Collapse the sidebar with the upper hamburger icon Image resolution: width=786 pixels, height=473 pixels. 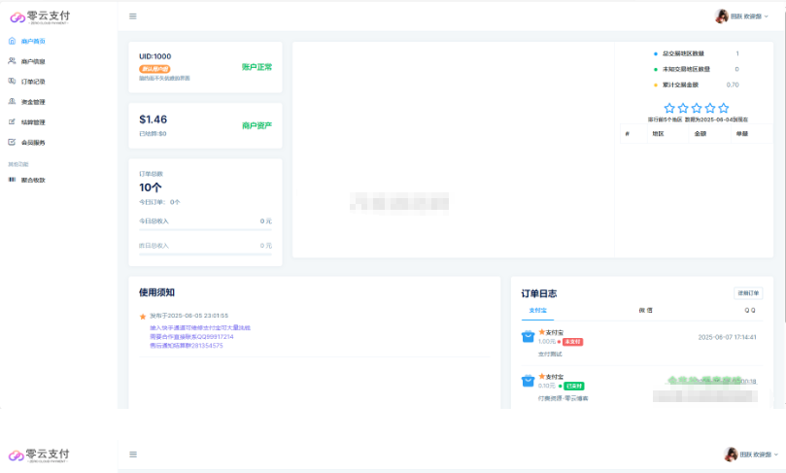pyautogui.click(x=133, y=17)
